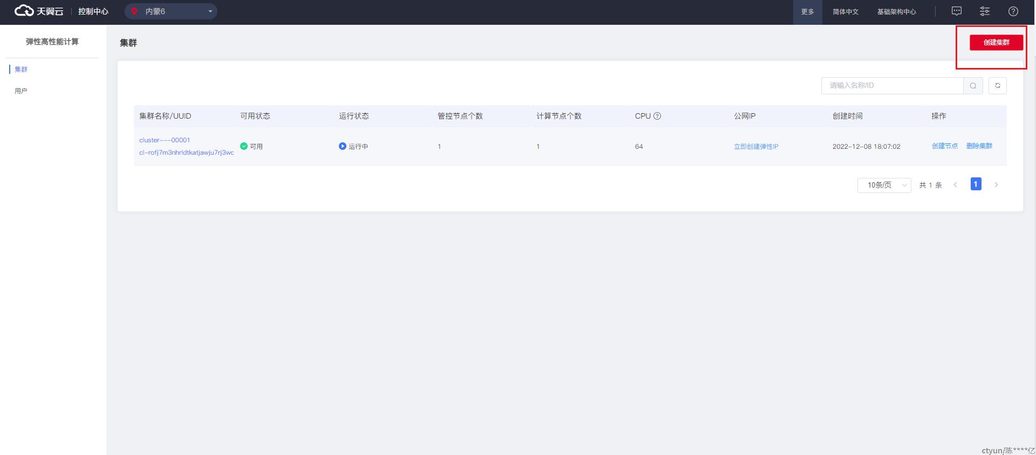Click the 立即创建弹性IP link

[x=755, y=147]
